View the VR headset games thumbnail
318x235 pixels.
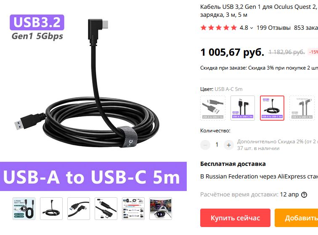pos(161,209)
